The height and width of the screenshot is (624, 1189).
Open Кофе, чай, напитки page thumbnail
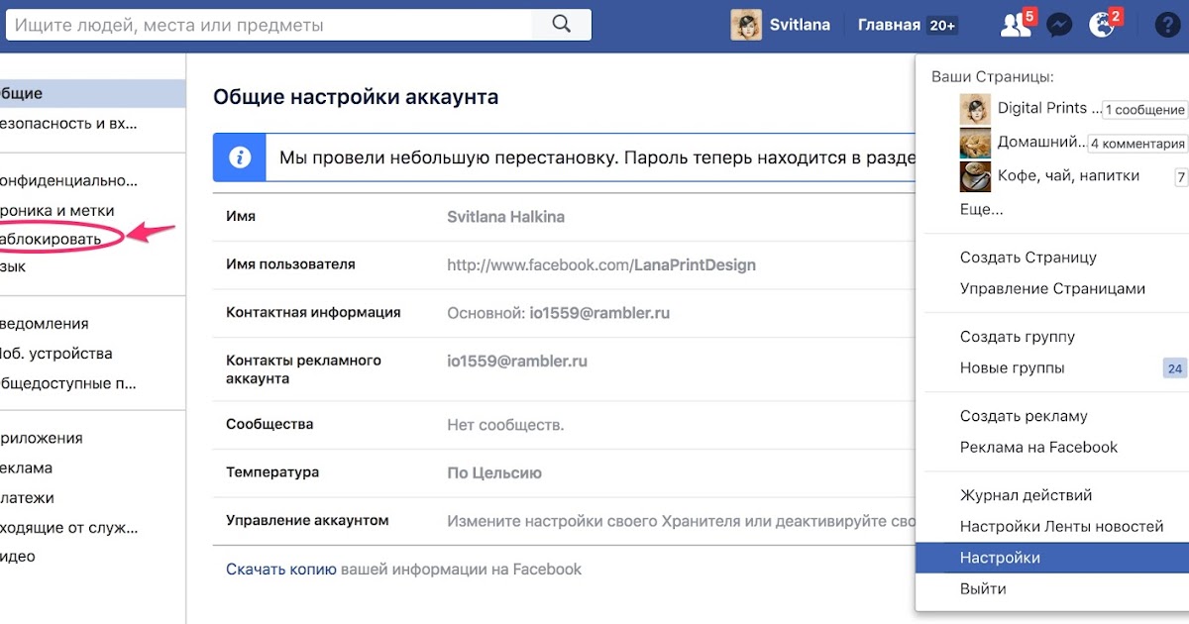click(x=975, y=176)
